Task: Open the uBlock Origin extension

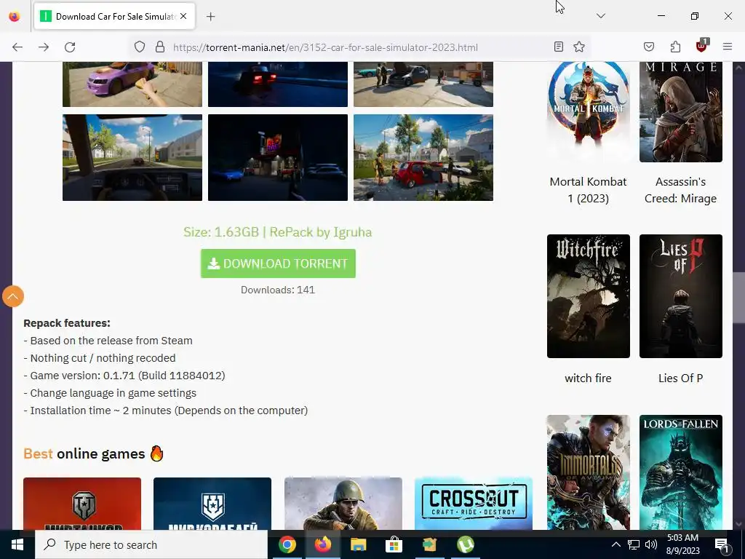Action: (x=701, y=46)
